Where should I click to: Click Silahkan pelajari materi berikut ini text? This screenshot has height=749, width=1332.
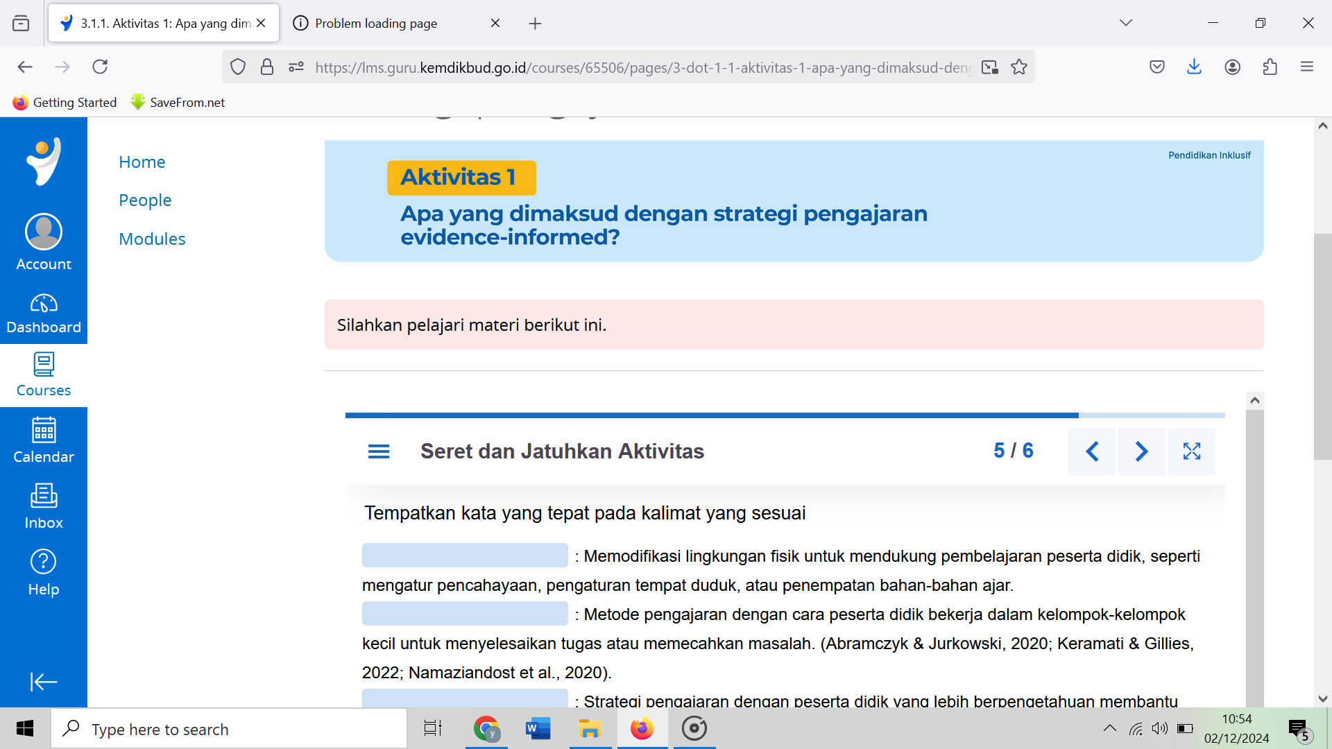tap(472, 325)
